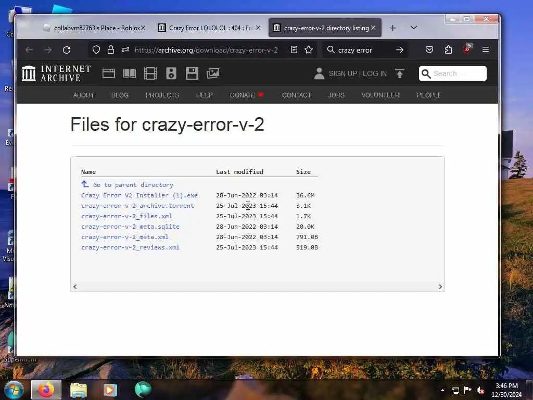The height and width of the screenshot is (400, 533).
Task: Open crazy-error-v-2_archive.torrent link
Action: [x=137, y=206]
